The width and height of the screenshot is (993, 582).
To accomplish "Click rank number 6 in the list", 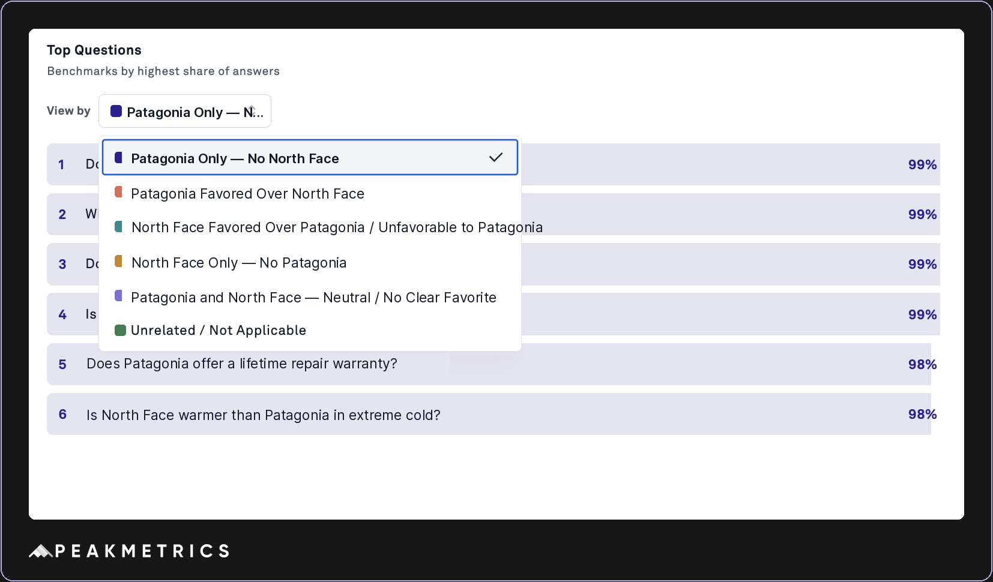I will (x=62, y=414).
